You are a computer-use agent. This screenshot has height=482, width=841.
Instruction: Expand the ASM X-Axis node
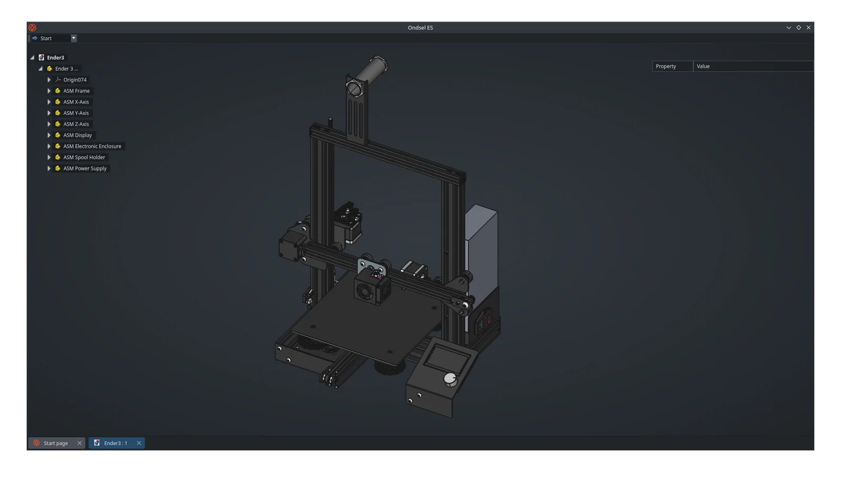49,102
